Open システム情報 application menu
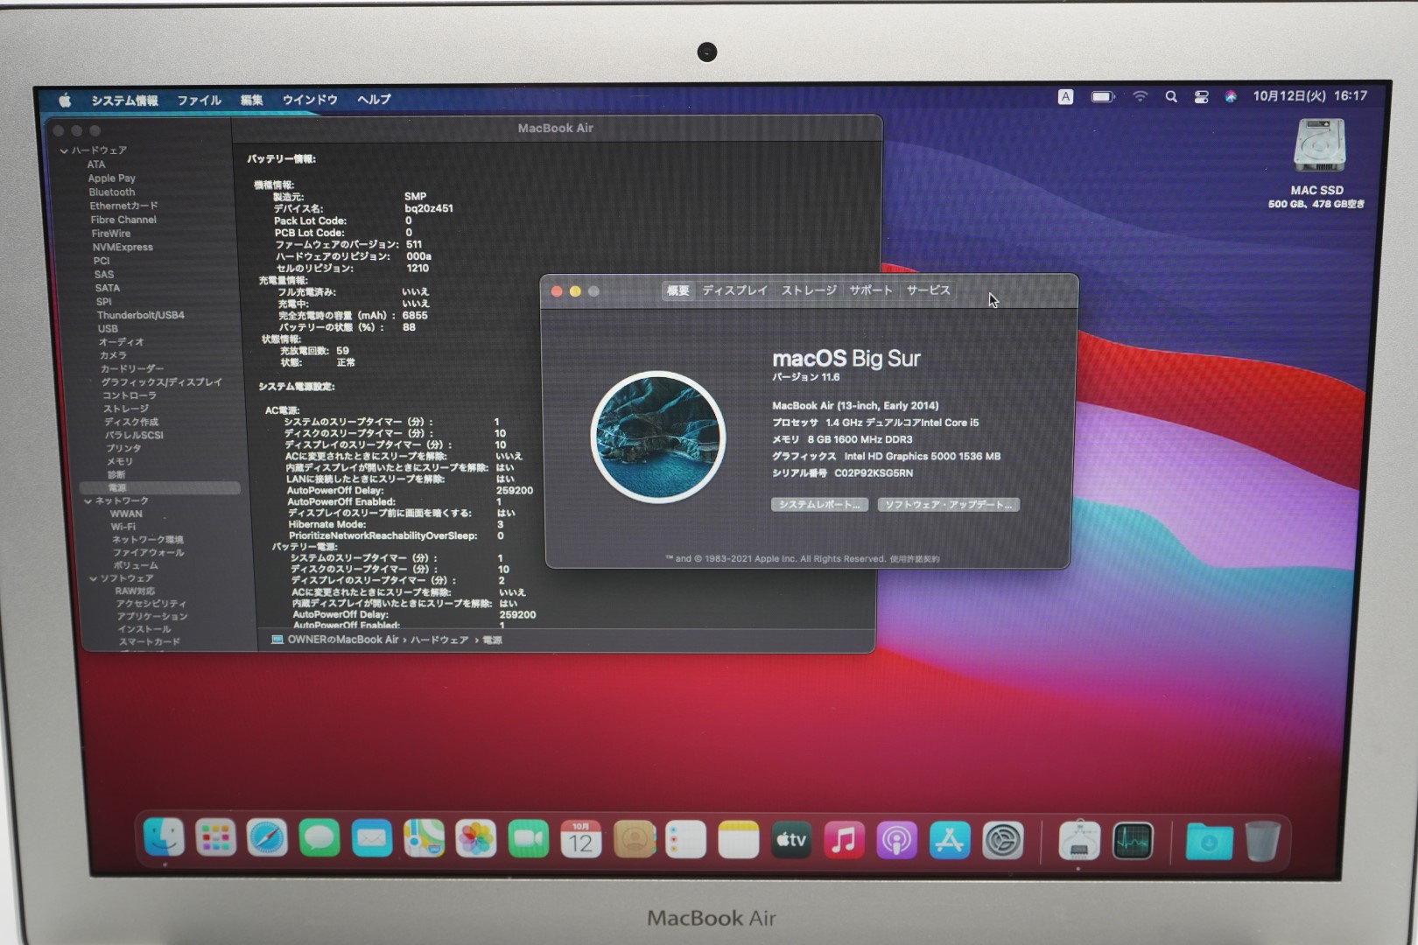Viewport: 1418px width, 945px height. [125, 101]
